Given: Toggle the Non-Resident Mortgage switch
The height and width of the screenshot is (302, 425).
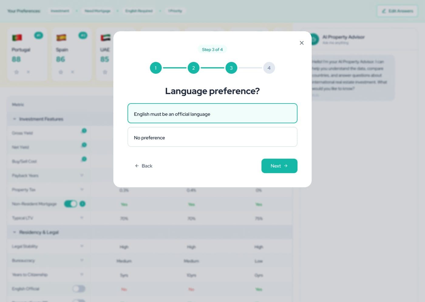Looking at the screenshot, I should (70, 204).
